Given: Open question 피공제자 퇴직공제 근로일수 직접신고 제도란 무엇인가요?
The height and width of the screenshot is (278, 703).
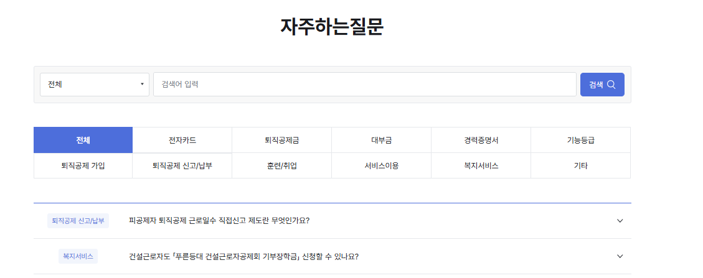Looking at the screenshot, I should [219, 221].
